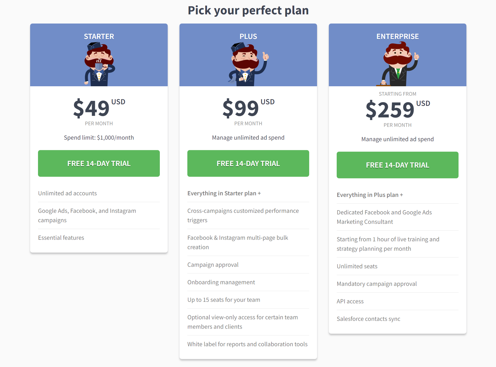Image resolution: width=496 pixels, height=367 pixels.
Task: Click the STARTER plan title
Action: pyautogui.click(x=99, y=36)
